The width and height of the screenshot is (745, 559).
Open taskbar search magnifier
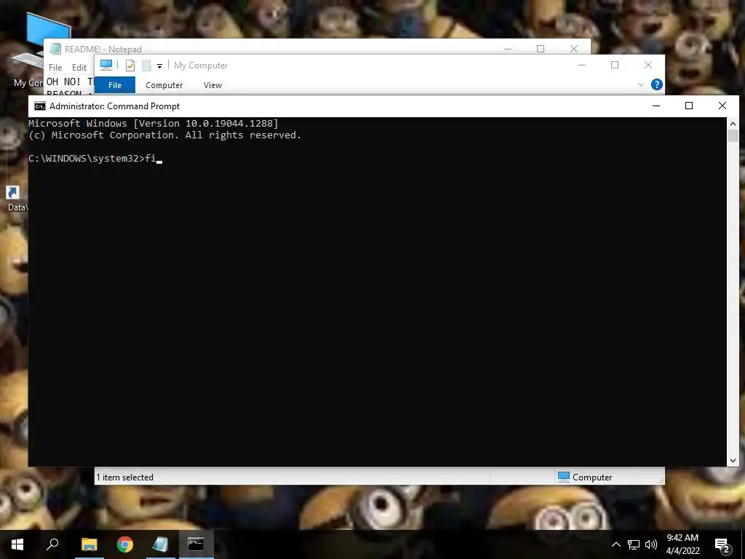tap(52, 544)
